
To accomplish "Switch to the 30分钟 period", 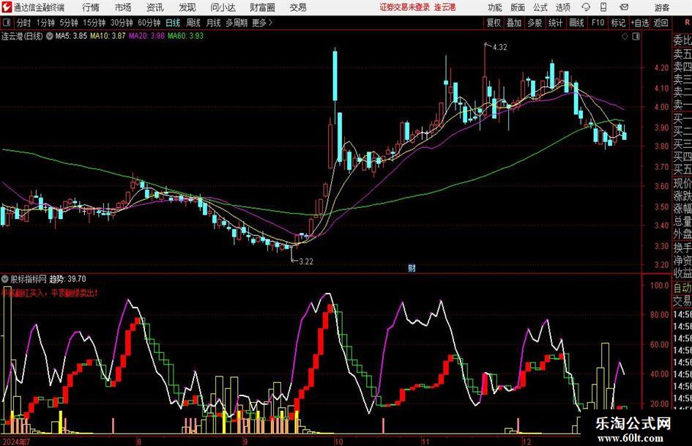I will 122,23.
